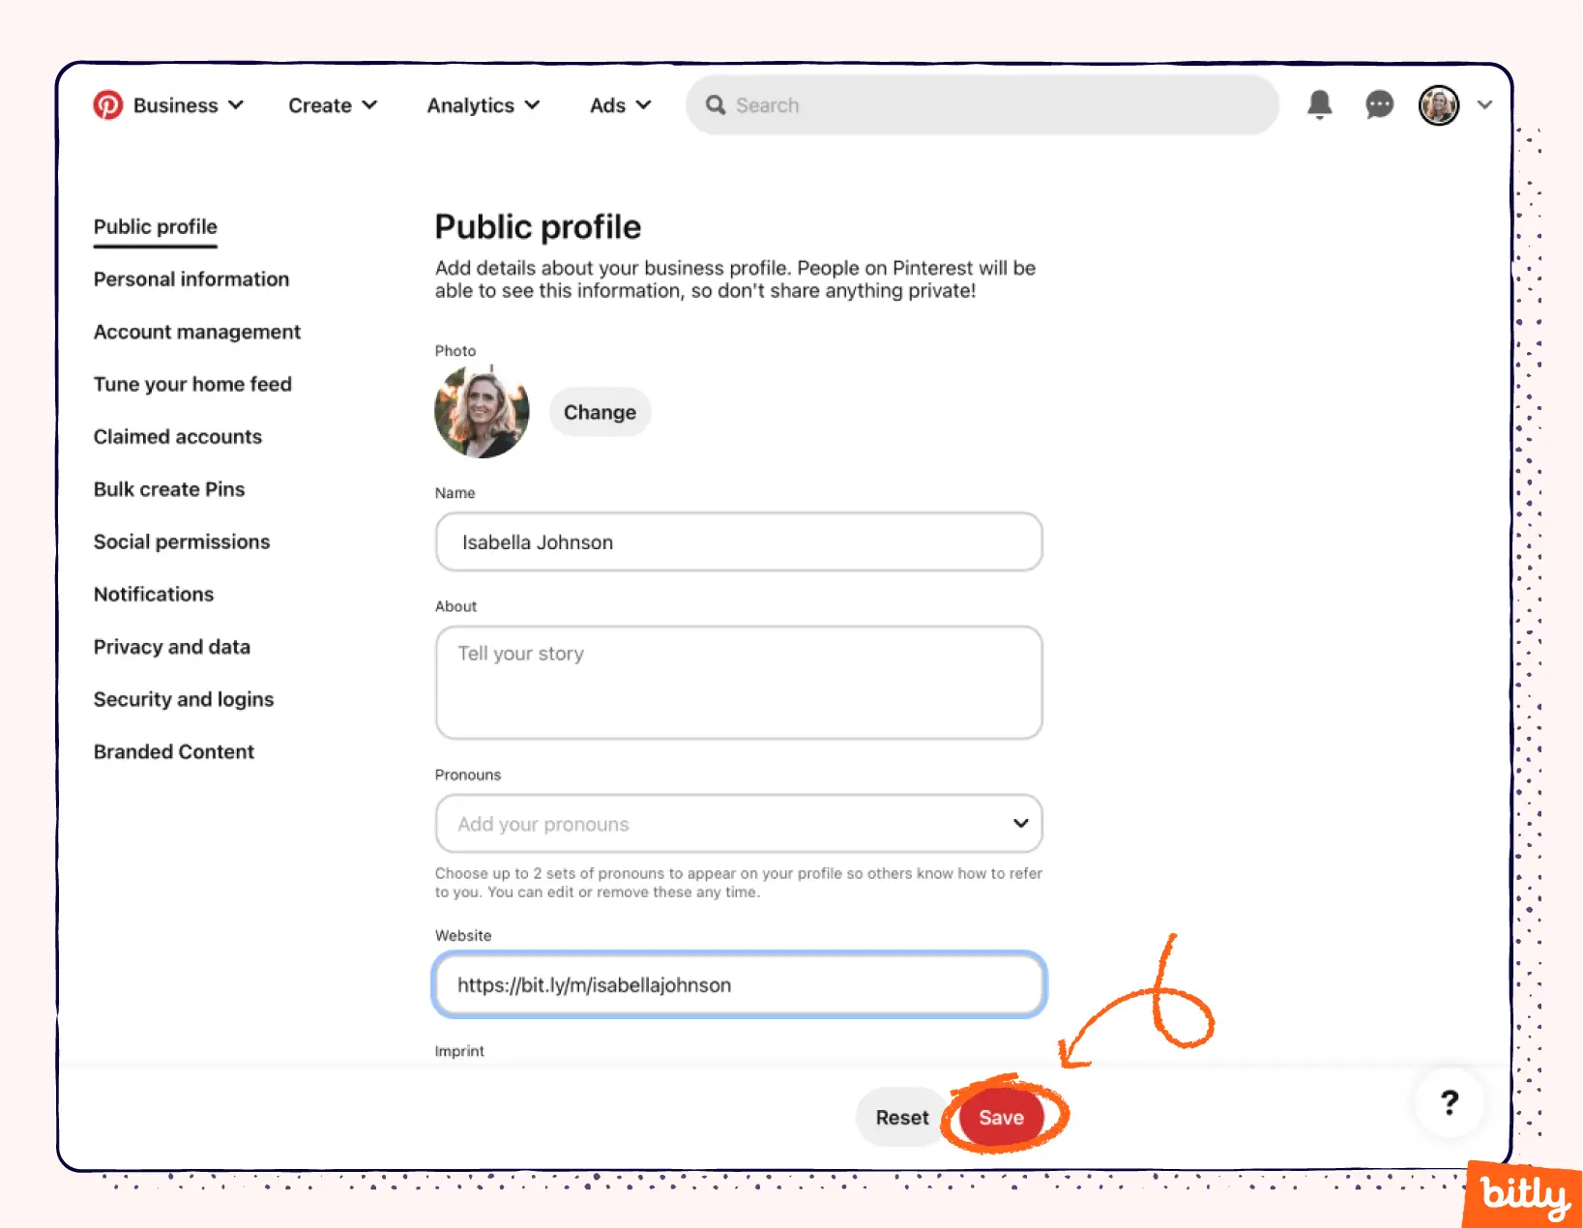Open the messages chat bubble
Image resolution: width=1583 pixels, height=1228 pixels.
(x=1378, y=105)
